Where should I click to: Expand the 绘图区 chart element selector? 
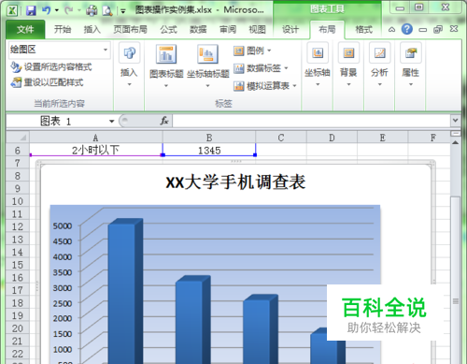[106, 50]
